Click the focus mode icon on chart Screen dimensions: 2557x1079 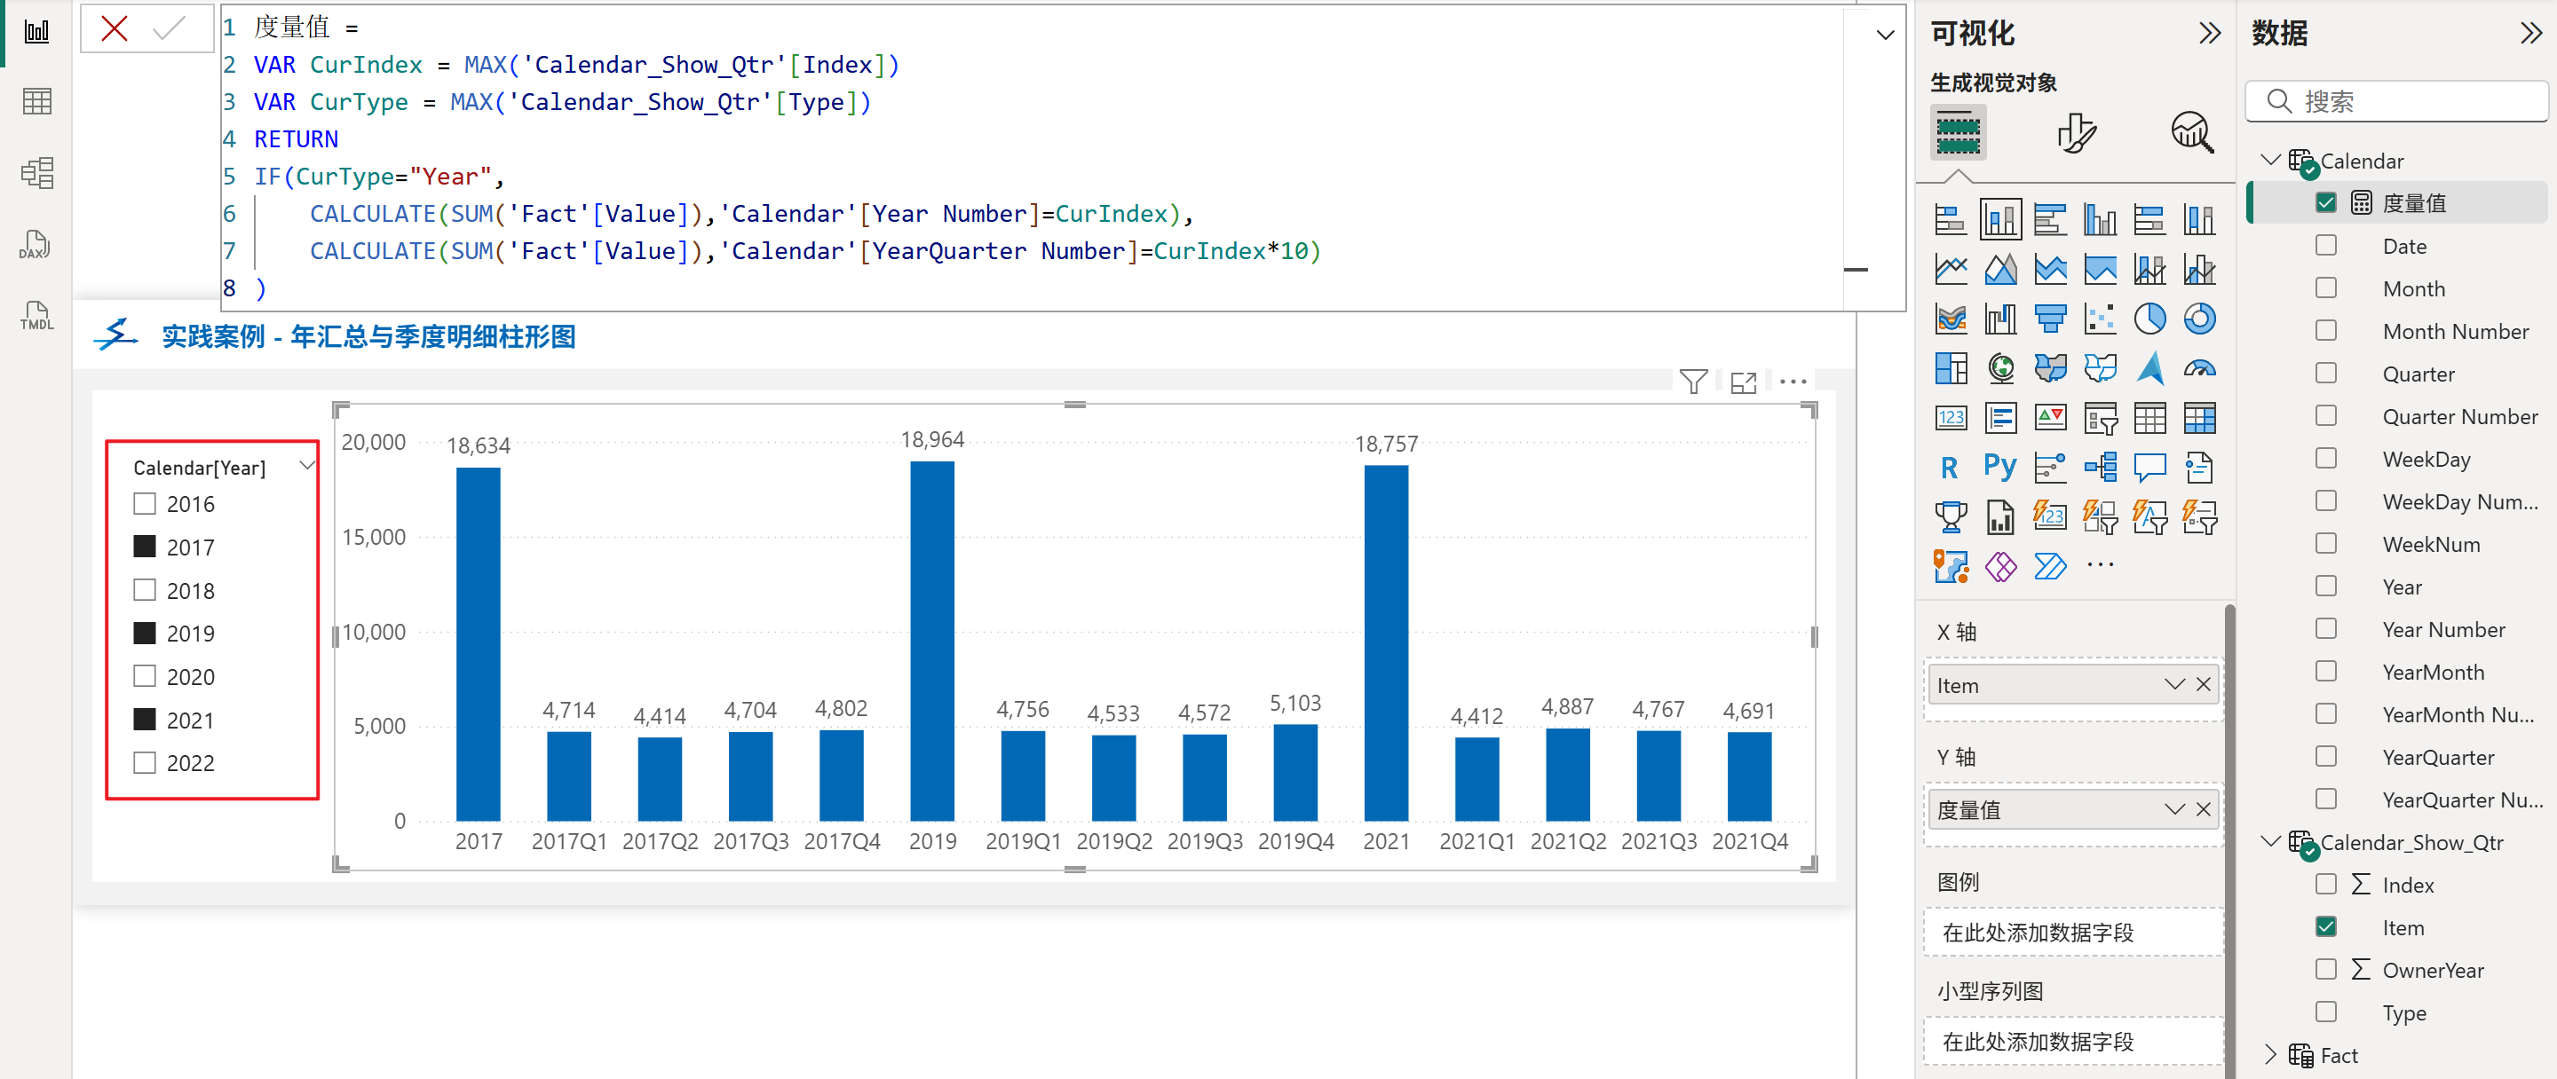click(x=1742, y=382)
